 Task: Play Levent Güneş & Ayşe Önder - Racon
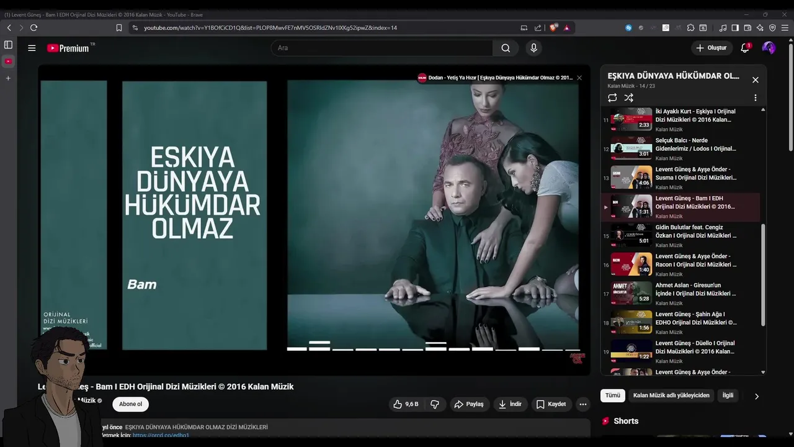coord(680,264)
